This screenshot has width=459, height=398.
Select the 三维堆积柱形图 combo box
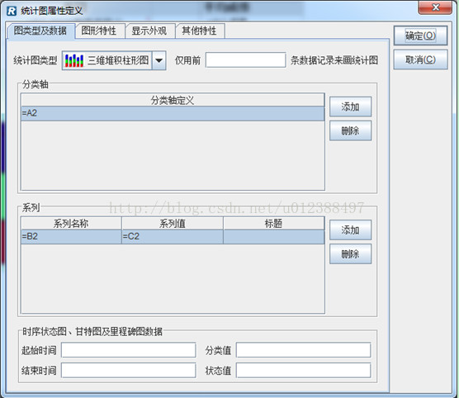click(114, 60)
